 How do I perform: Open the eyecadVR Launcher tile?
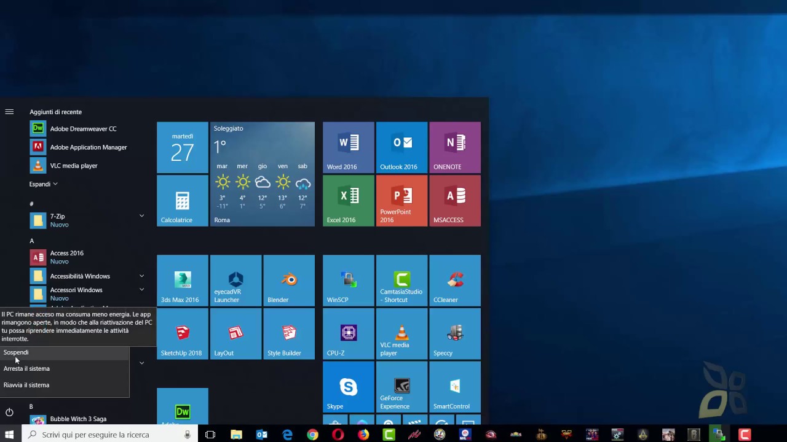tap(235, 281)
